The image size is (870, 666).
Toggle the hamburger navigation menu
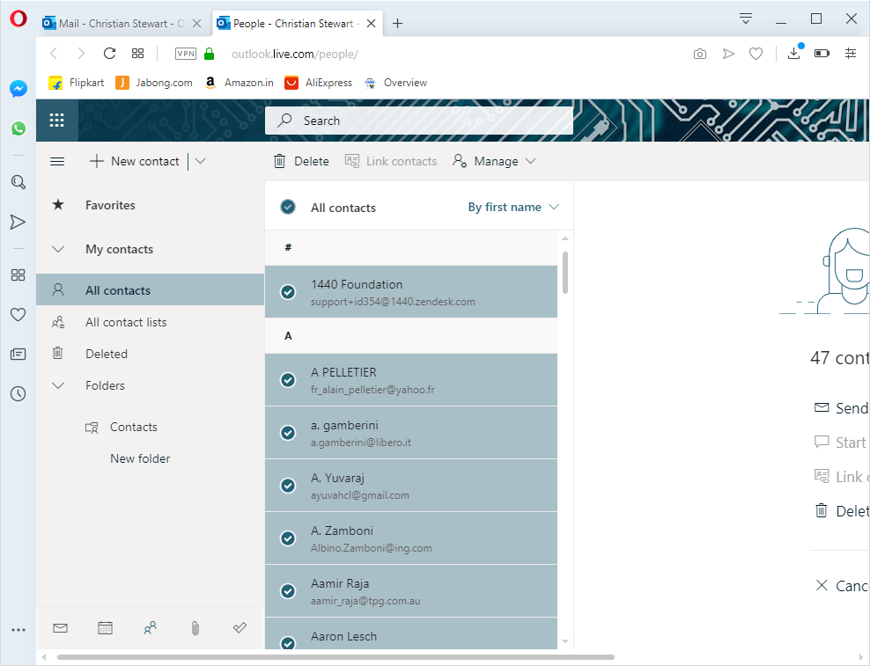click(x=57, y=161)
